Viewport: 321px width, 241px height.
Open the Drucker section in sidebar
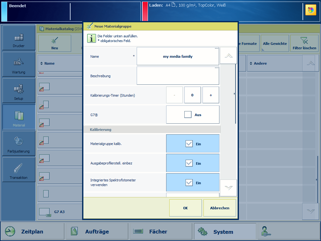pos(19,38)
